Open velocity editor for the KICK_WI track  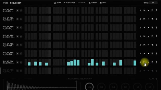pyautogui.click(x=140, y=36)
